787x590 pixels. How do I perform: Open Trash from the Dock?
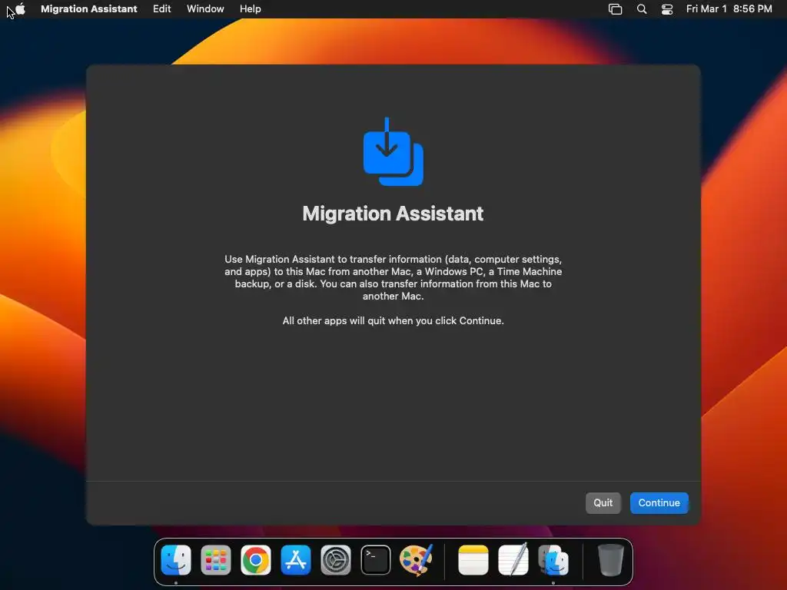(x=611, y=560)
